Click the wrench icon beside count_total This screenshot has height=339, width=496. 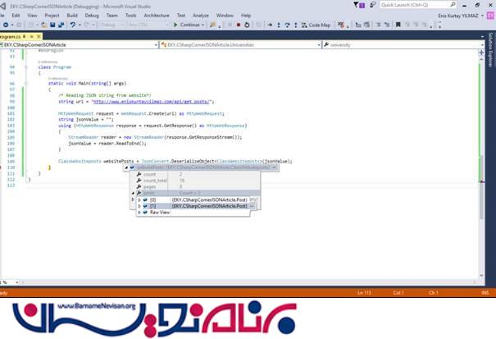coord(139,181)
